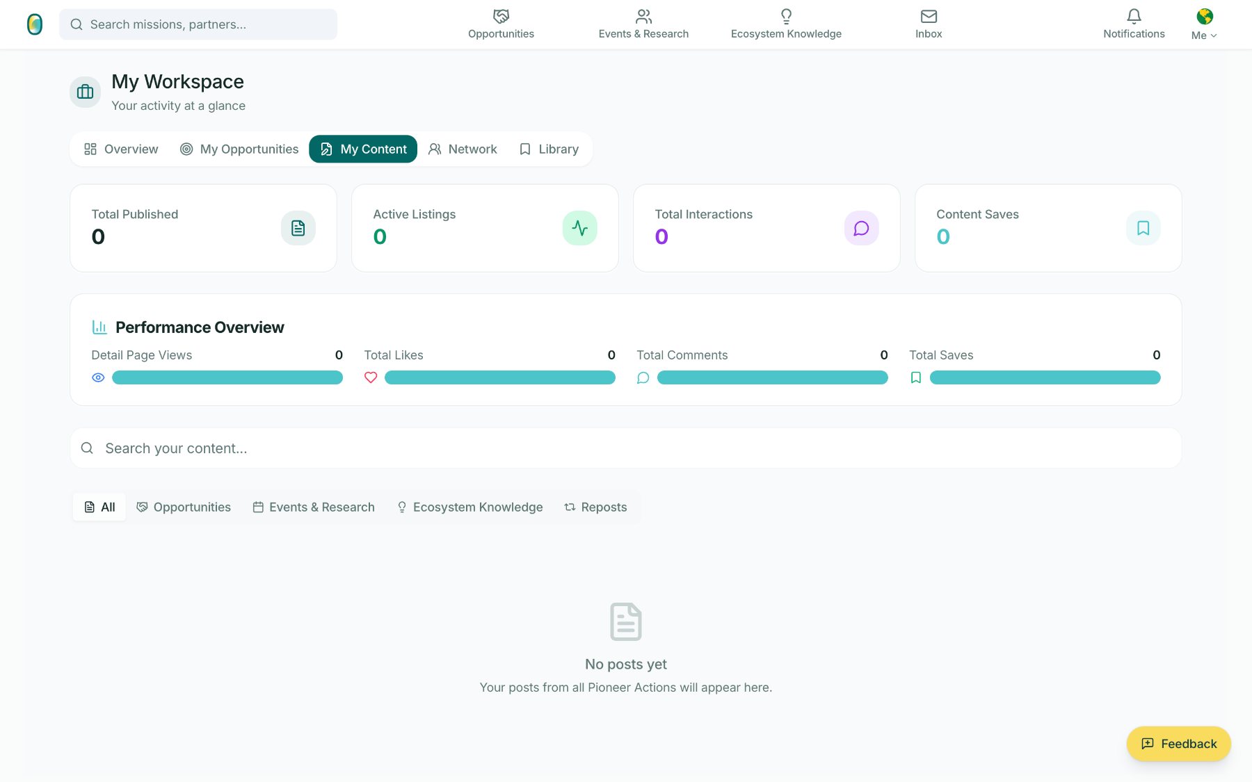
Task: Show the Reposts filter
Action: click(x=595, y=507)
